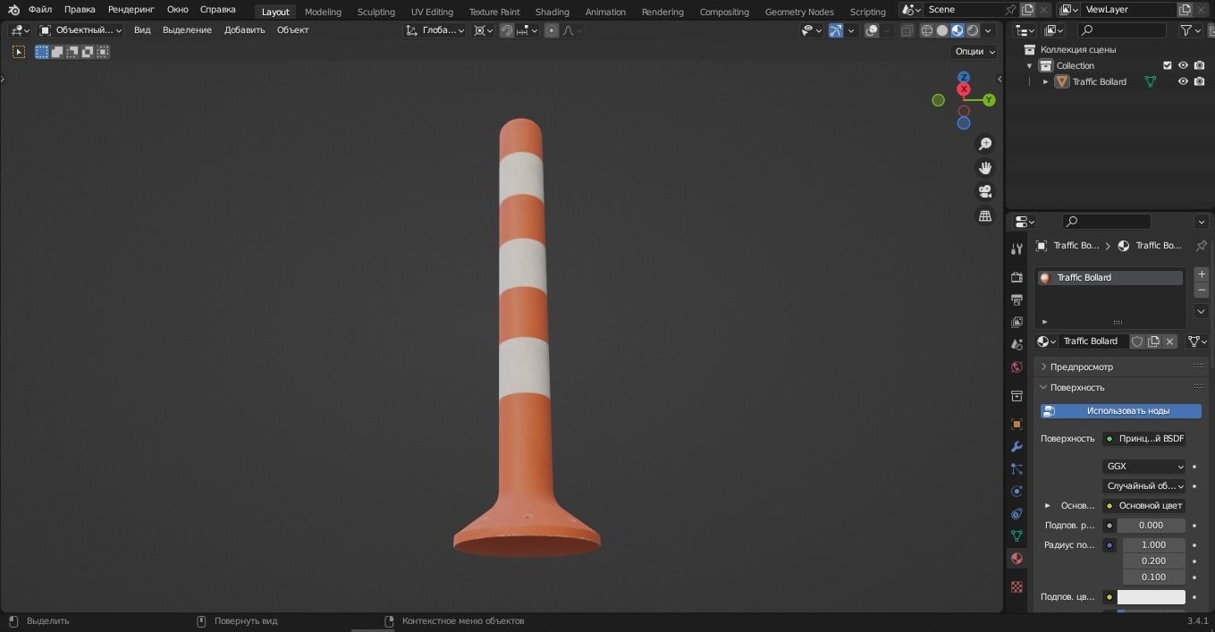
Task: Open the subsurface method dropdown
Action: [1144, 486]
